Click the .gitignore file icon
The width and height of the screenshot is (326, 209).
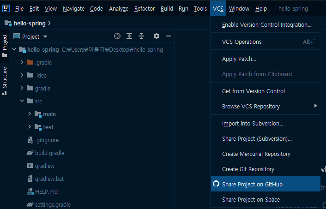(x=30, y=140)
